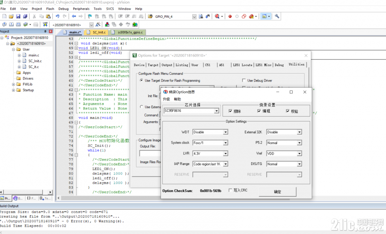The image size is (386, 234).
Task: Enable the 写入CRC checkbox
Action: [230, 190]
